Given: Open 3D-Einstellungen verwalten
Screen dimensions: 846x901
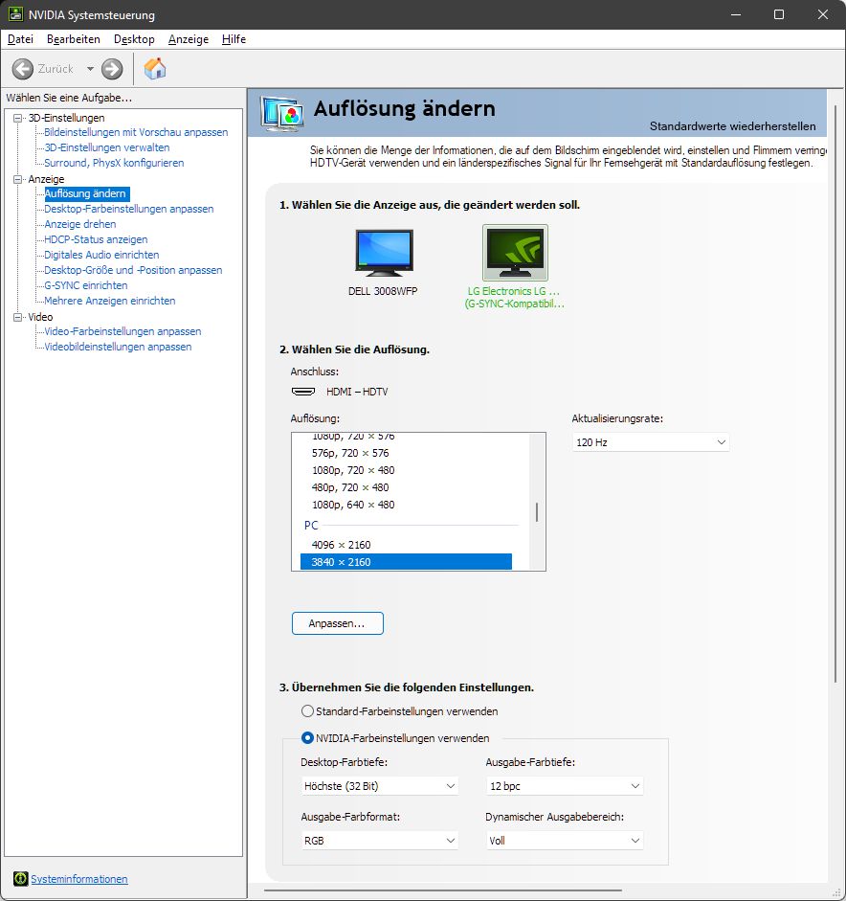Looking at the screenshot, I should 107,147.
